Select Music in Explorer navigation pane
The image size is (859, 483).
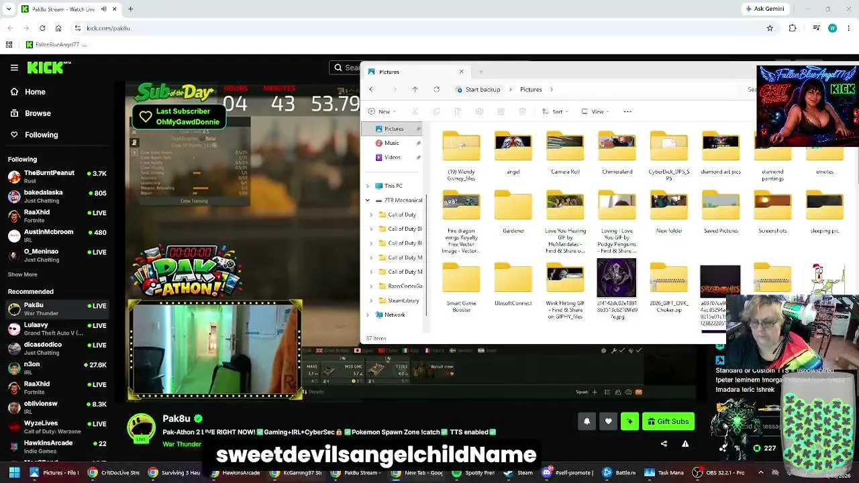click(x=392, y=143)
